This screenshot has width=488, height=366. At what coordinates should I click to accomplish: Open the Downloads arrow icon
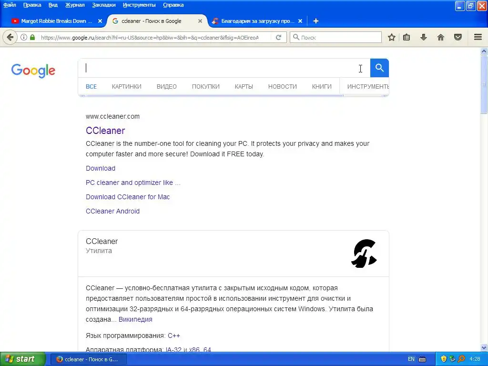pyautogui.click(x=424, y=37)
